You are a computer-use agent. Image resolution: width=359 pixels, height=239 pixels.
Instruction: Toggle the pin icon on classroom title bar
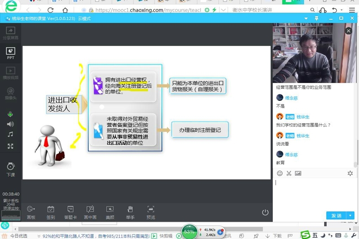tap(317, 18)
